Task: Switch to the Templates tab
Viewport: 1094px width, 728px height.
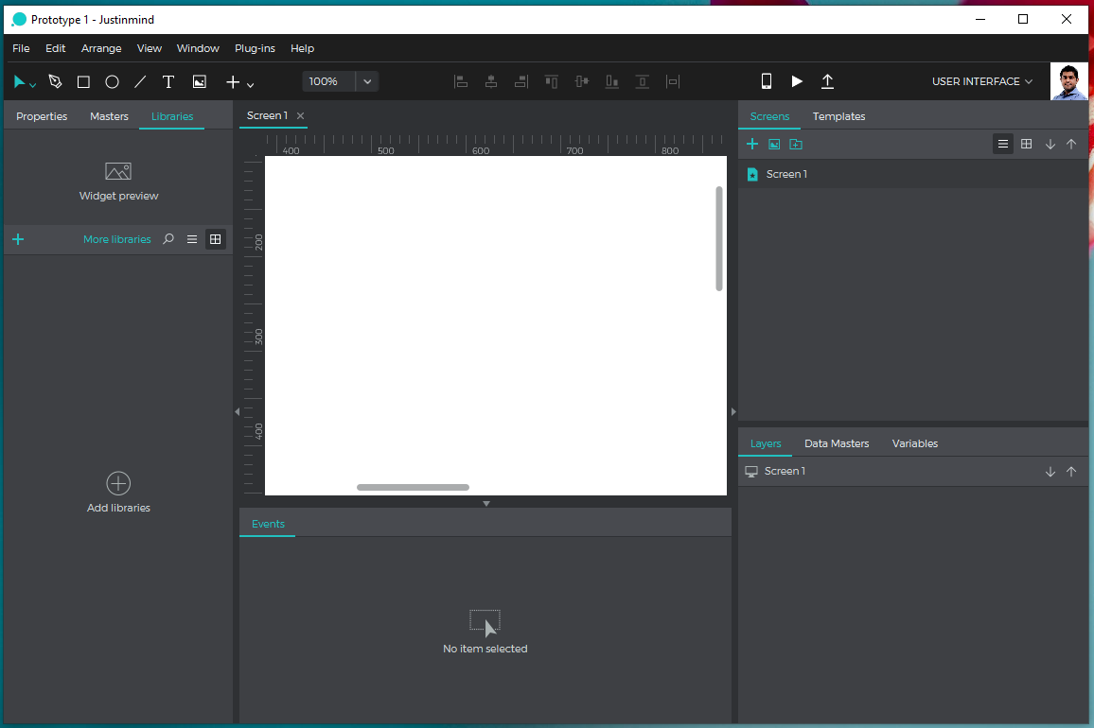Action: tap(838, 116)
